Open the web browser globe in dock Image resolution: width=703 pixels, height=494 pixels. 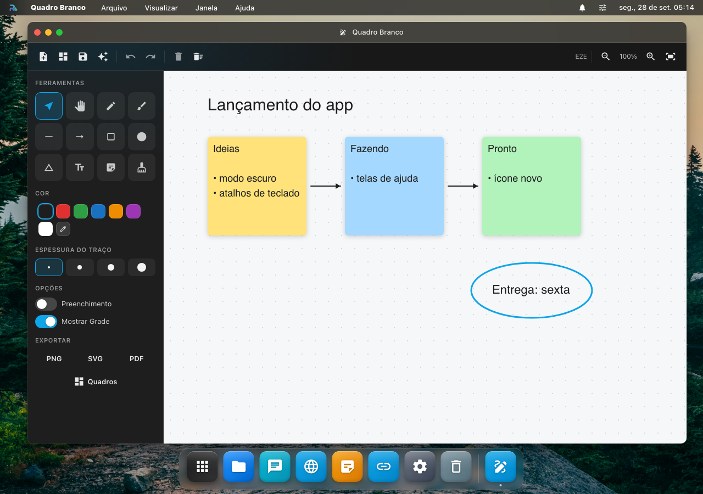311,467
